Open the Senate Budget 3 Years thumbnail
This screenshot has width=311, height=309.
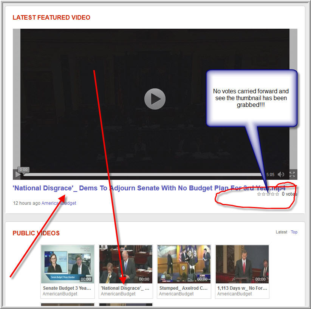click(68, 264)
